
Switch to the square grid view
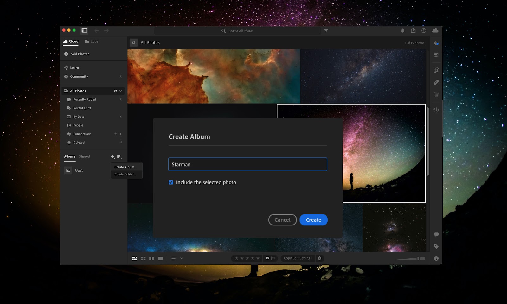pos(143,258)
